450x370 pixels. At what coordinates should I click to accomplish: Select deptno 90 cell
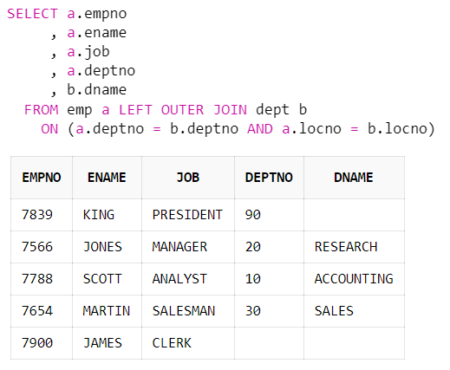coord(269,215)
